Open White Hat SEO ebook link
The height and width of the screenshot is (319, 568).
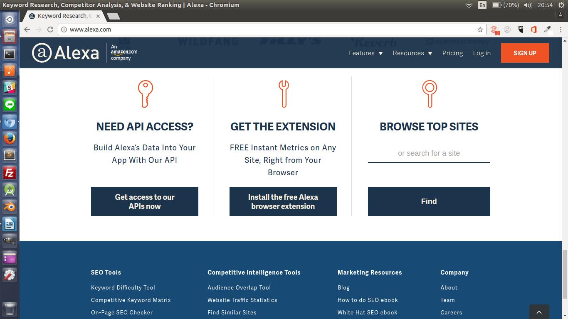tap(368, 312)
